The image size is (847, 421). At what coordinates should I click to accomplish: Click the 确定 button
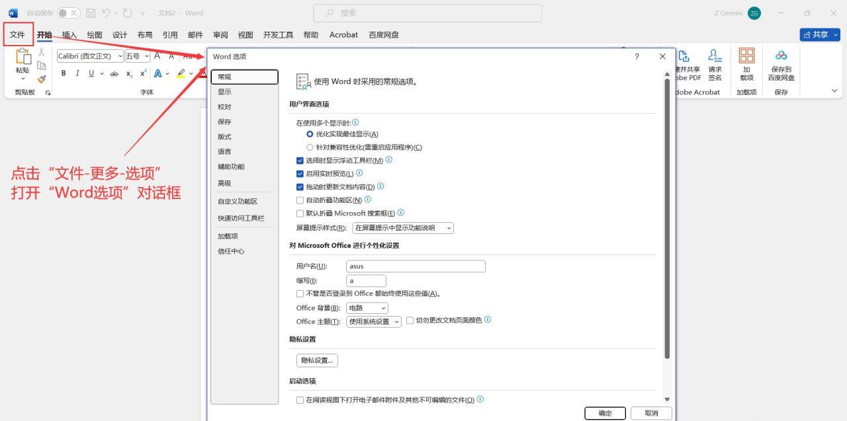(x=605, y=413)
